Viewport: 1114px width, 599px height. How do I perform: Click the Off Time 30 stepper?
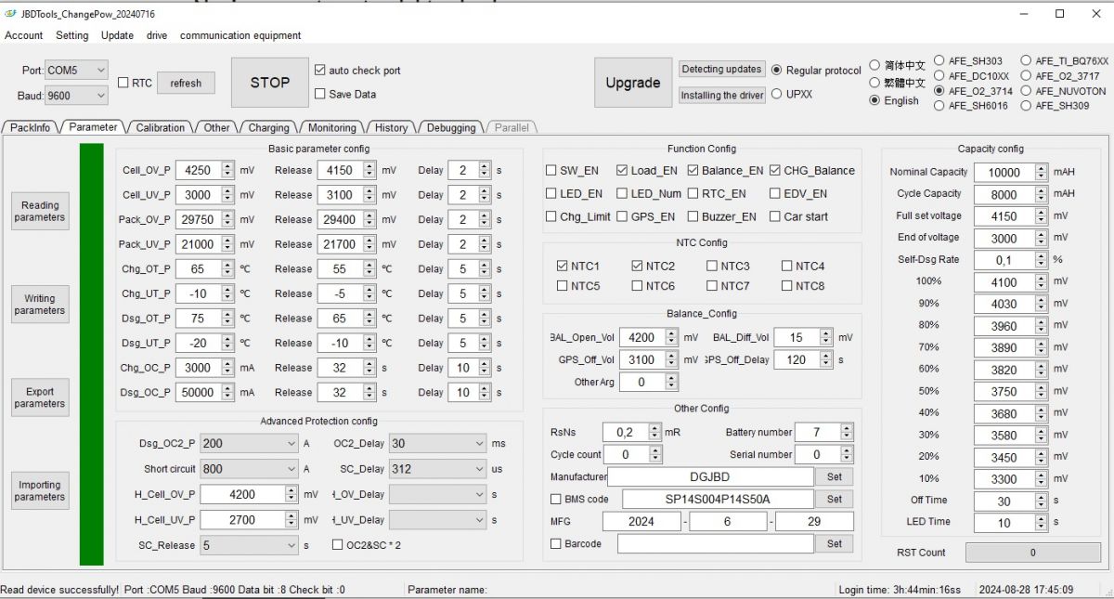[x=1041, y=501]
